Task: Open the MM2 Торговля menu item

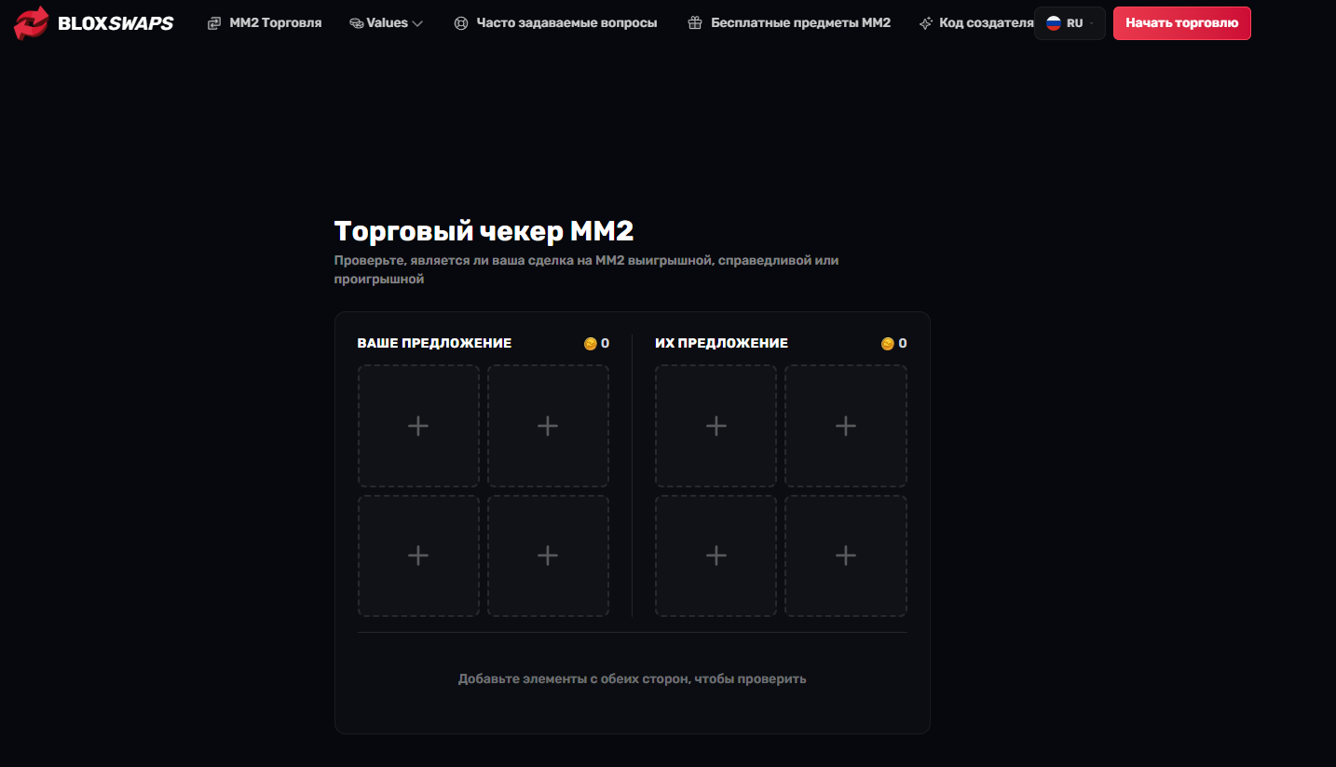Action: (x=275, y=23)
